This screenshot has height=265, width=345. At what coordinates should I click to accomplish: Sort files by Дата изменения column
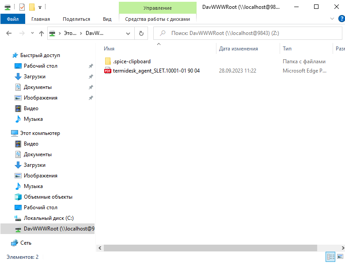239,49
